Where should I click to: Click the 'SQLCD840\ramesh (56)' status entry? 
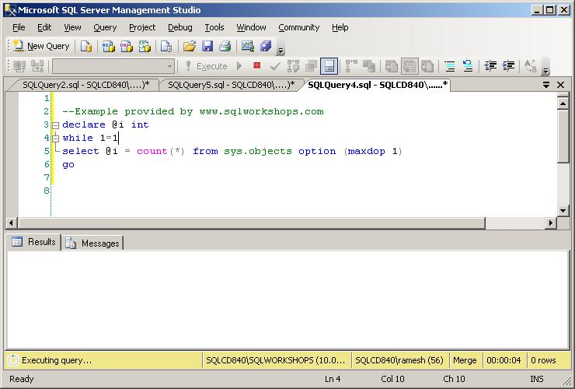(399, 360)
